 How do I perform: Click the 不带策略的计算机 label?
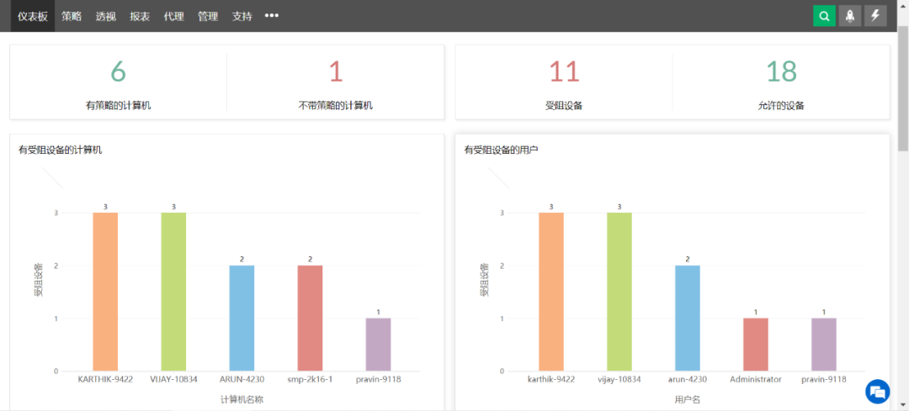(336, 106)
